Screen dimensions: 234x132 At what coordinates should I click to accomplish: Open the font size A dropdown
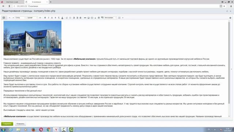40,18
